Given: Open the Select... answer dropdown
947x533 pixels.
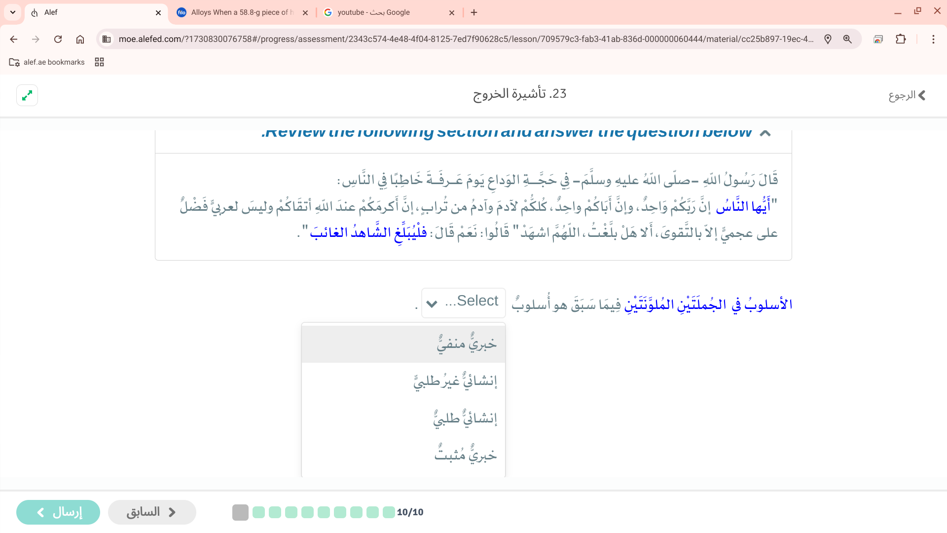Looking at the screenshot, I should (x=463, y=303).
